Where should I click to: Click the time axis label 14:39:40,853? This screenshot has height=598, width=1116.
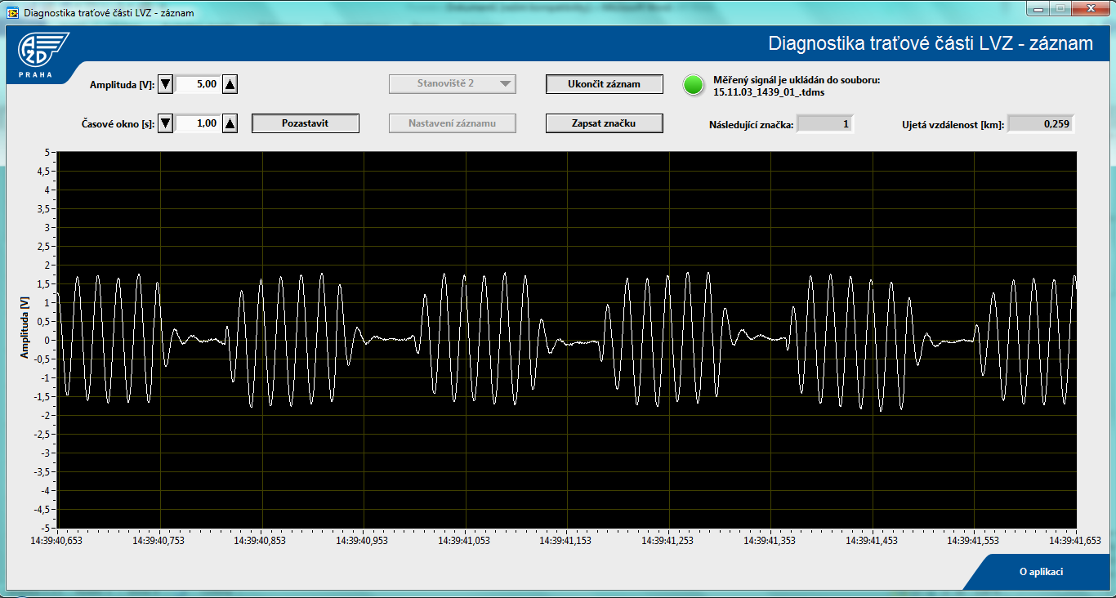[260, 540]
